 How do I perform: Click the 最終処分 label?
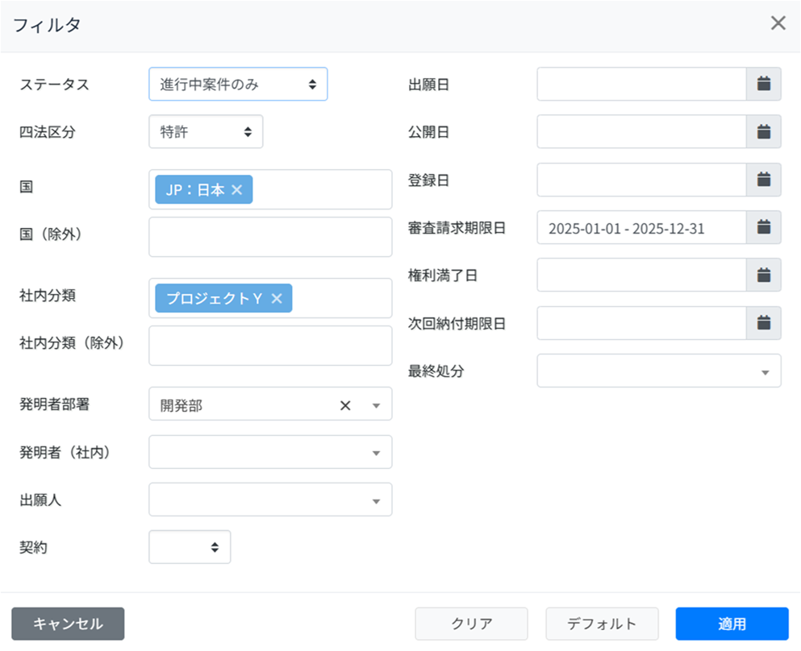(436, 371)
